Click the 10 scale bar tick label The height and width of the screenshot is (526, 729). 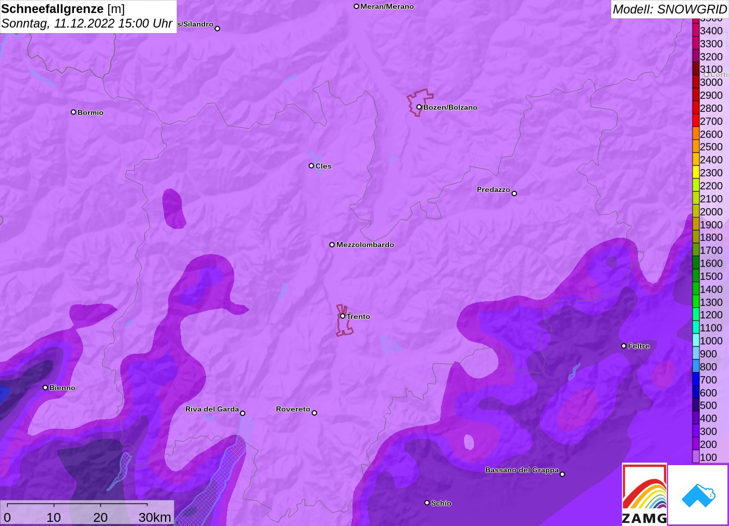[54, 517]
